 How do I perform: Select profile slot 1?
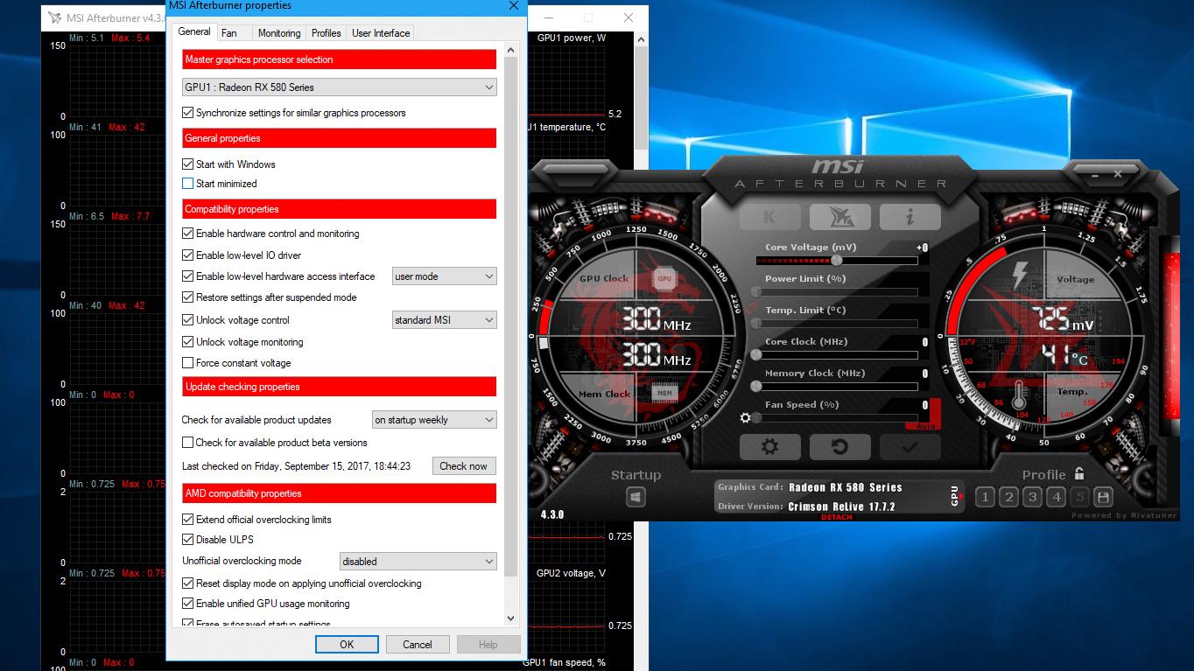[985, 498]
